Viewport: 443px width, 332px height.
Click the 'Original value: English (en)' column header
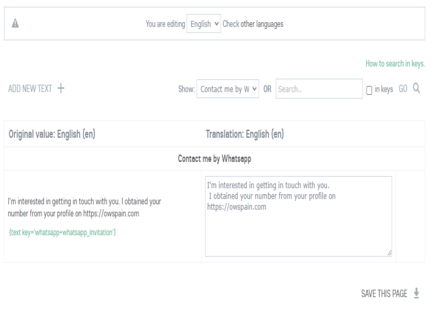[x=51, y=134]
